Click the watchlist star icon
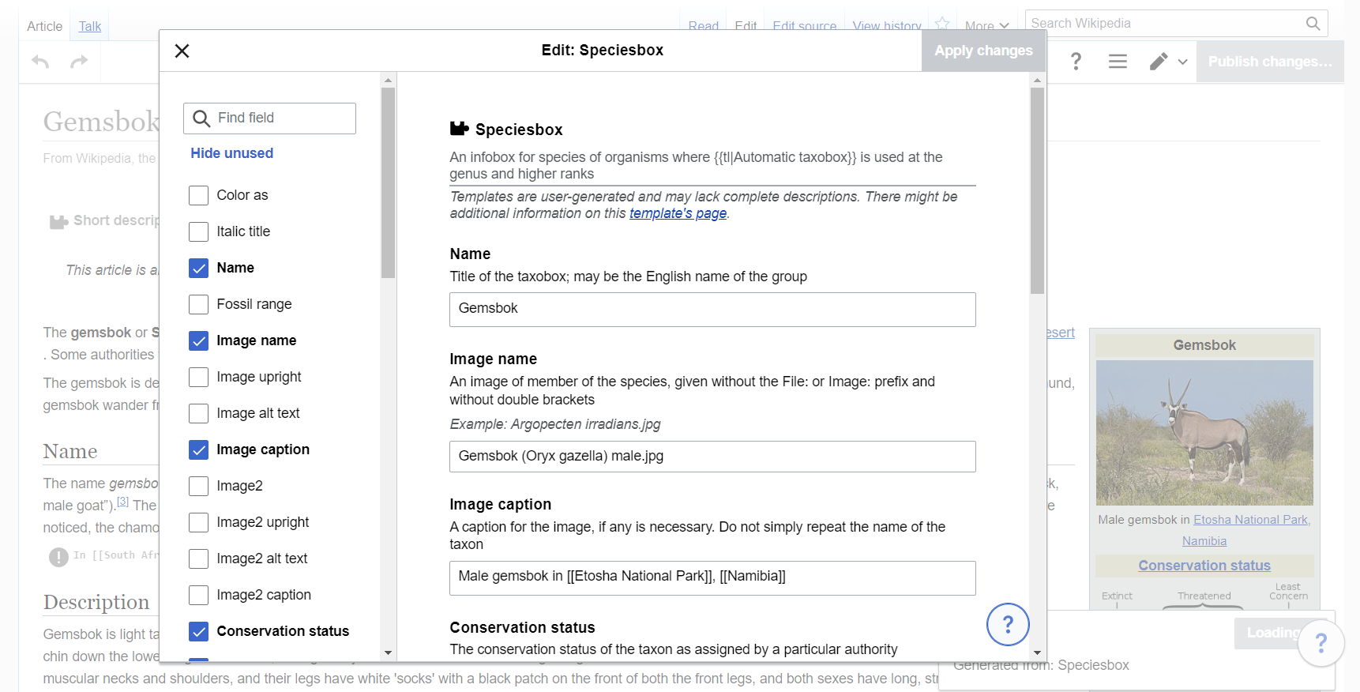Screen dimensions: 1360x692 coord(941,24)
